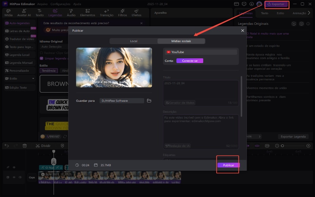Select the Mídias sociais tab
Screen dimensions: 315x197
(x=181, y=41)
